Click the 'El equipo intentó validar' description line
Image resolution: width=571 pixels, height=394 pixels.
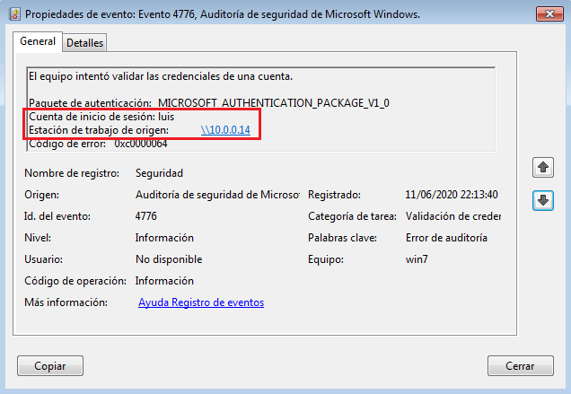161,76
